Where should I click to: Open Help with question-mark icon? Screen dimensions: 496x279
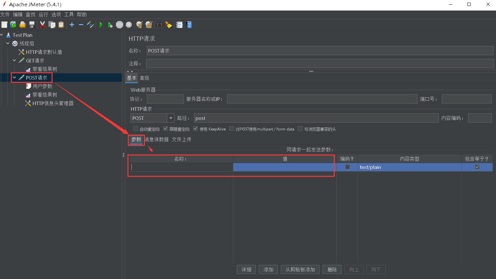click(189, 25)
